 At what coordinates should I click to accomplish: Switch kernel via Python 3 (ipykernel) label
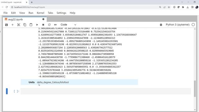click(178, 25)
